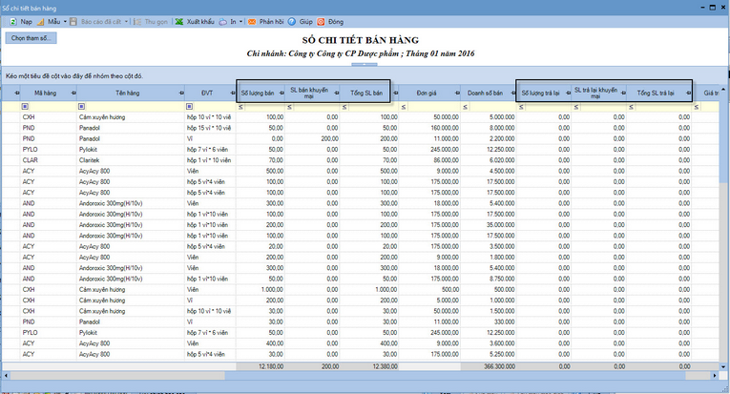The width and height of the screenshot is (730, 394).
Task: Click the Nạp toolbar label
Action: tap(27, 22)
